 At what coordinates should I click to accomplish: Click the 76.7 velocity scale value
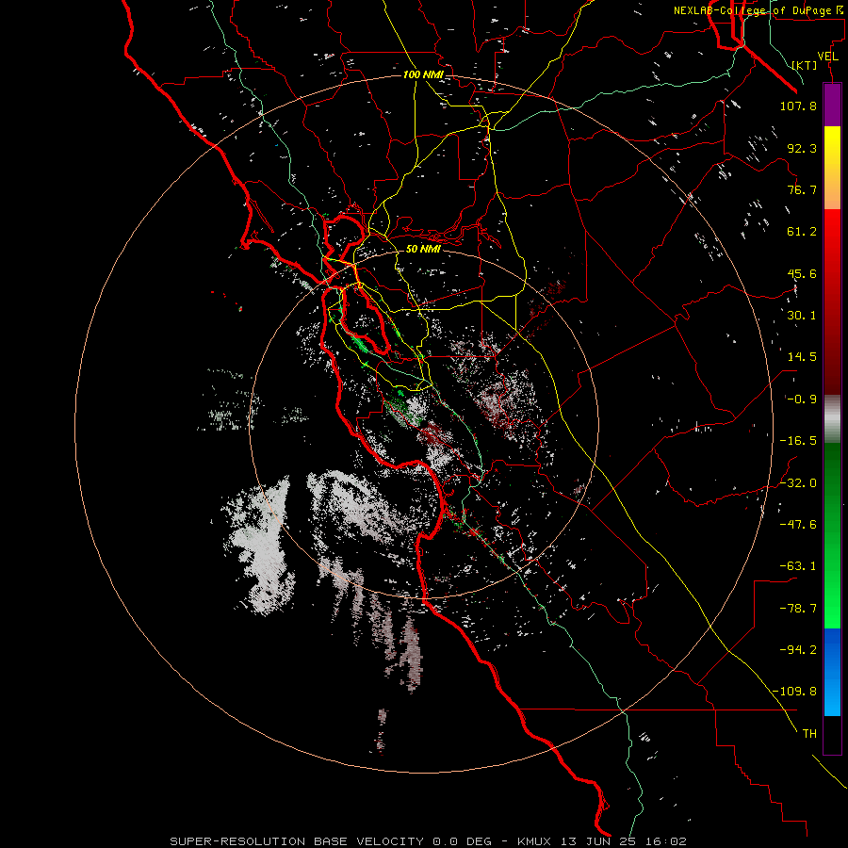802,189
